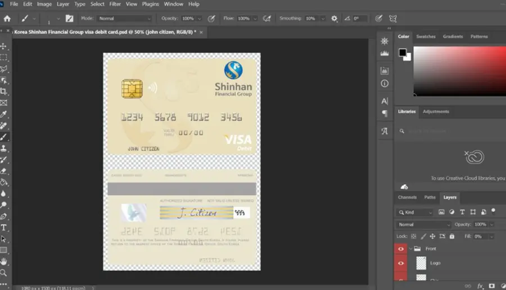Select the Horizontal Type tool
Image resolution: width=506 pixels, height=290 pixels.
pos(3,228)
